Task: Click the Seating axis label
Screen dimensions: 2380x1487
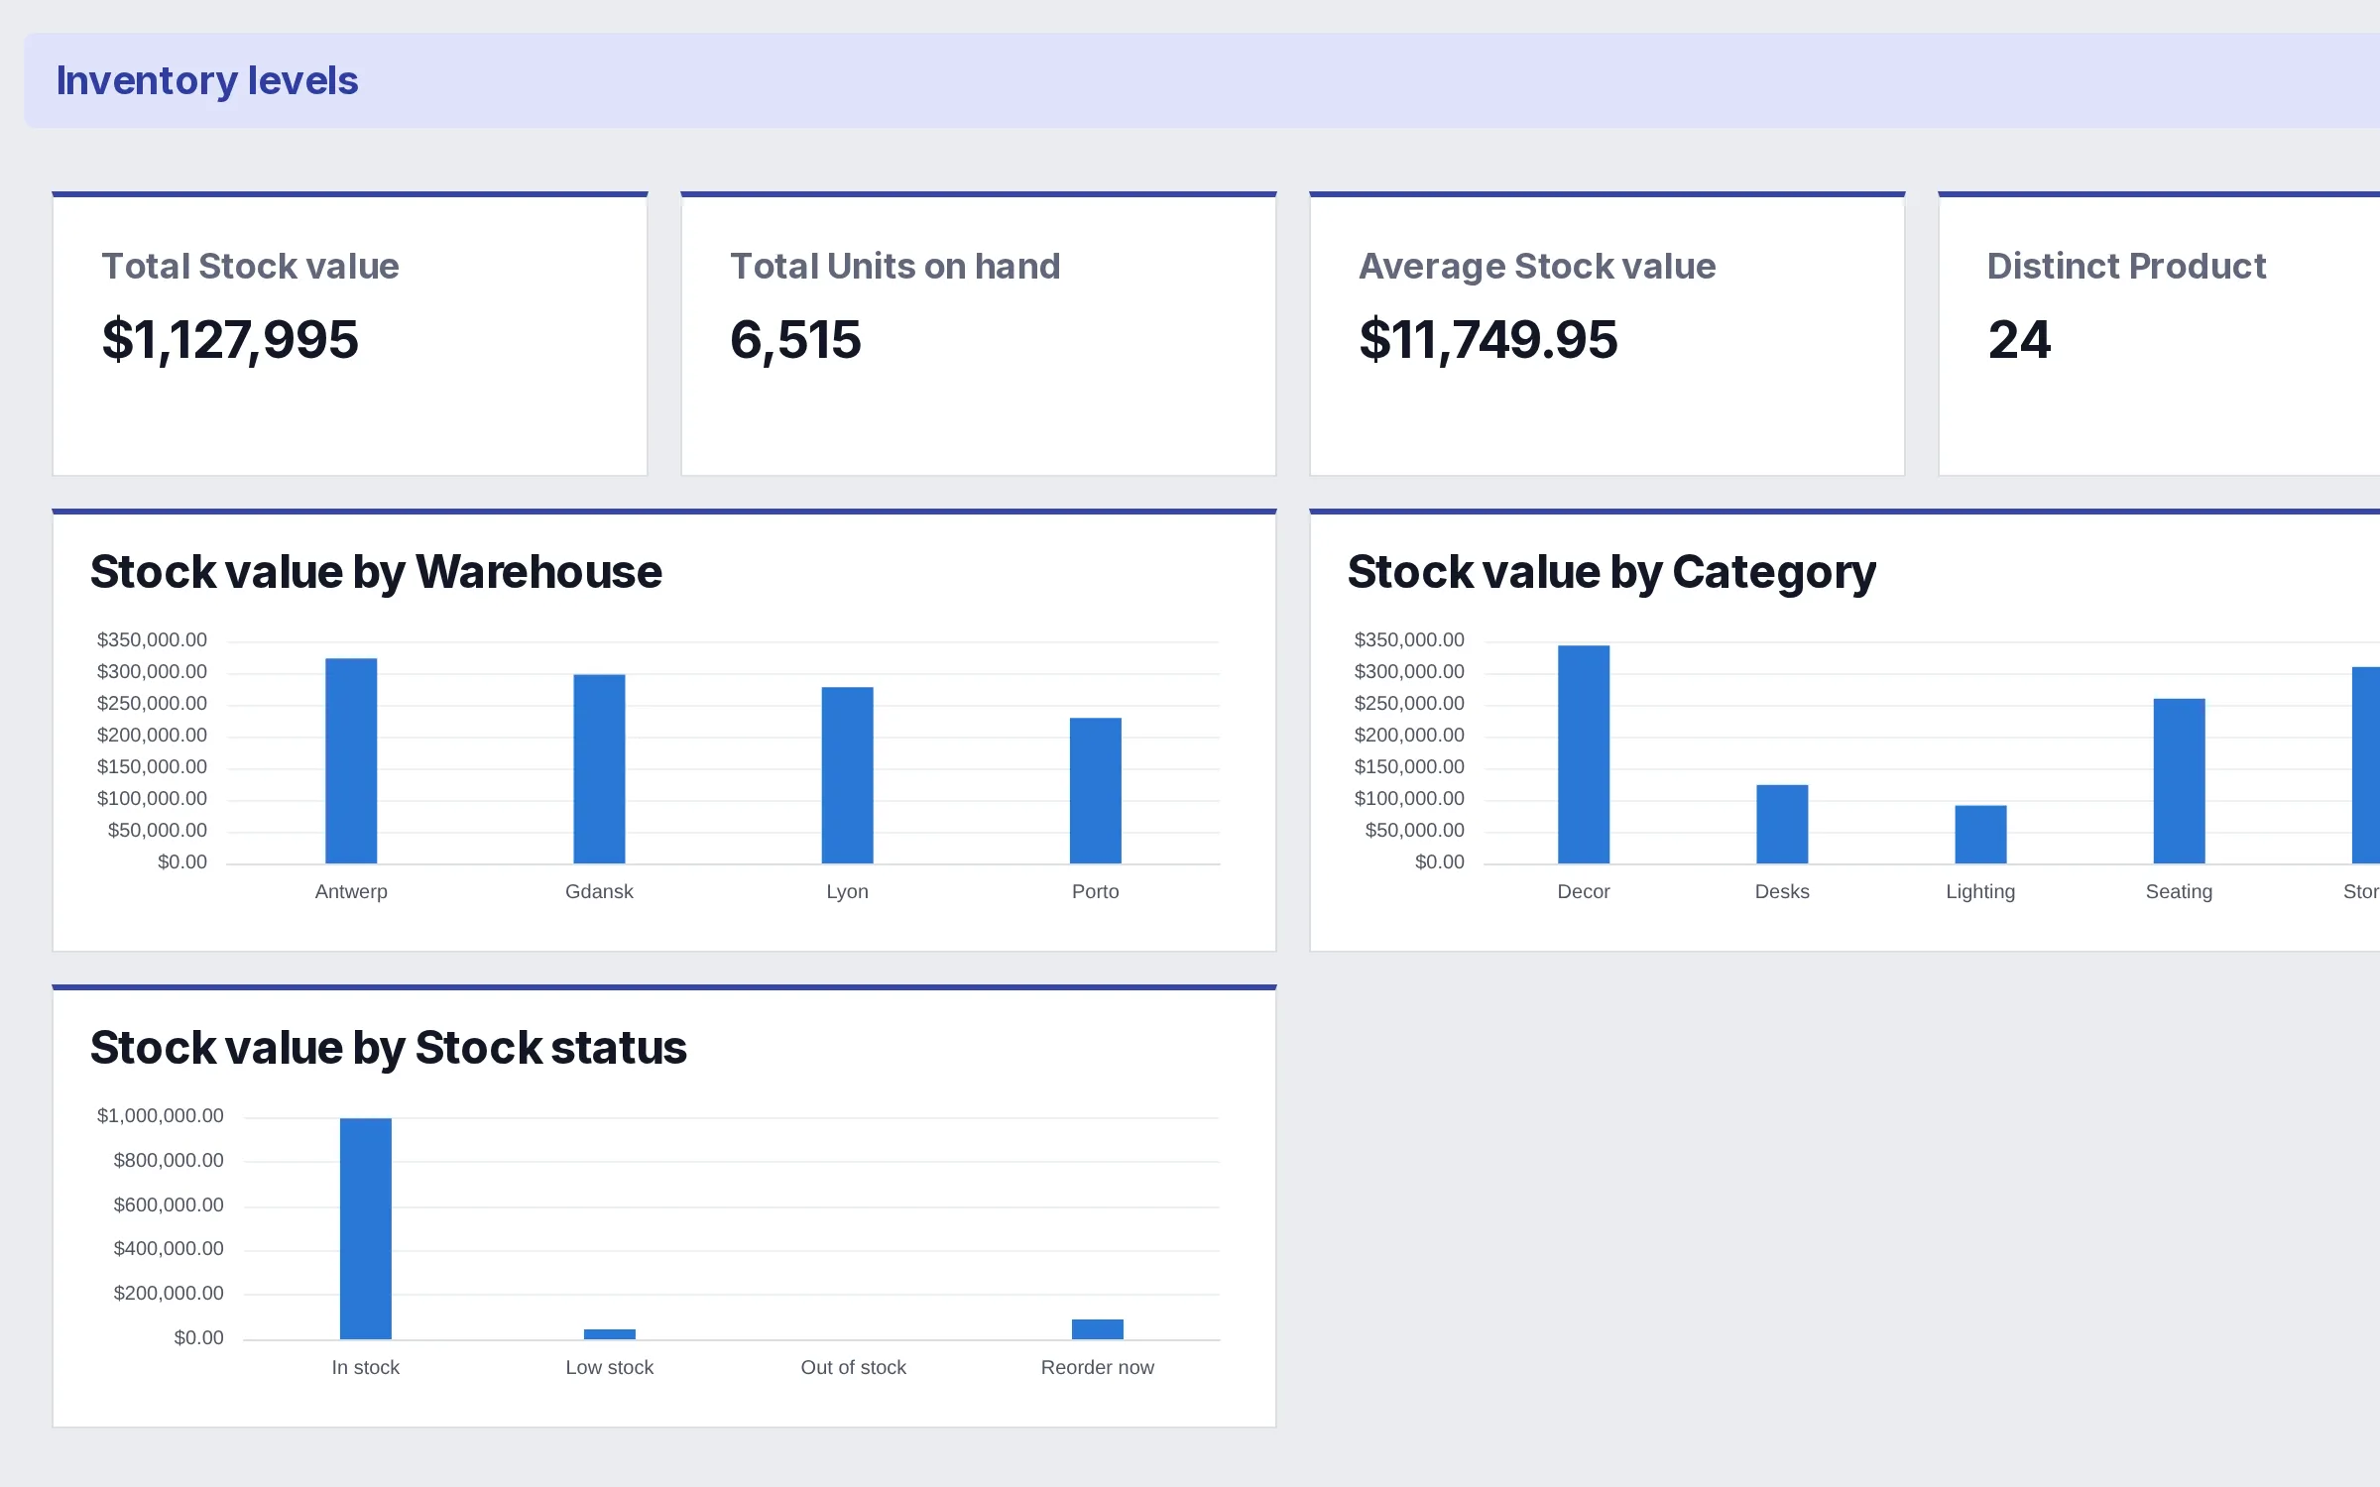Action: (2179, 891)
